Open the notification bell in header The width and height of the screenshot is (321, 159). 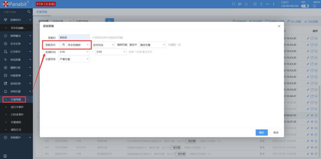(x=246, y=4)
